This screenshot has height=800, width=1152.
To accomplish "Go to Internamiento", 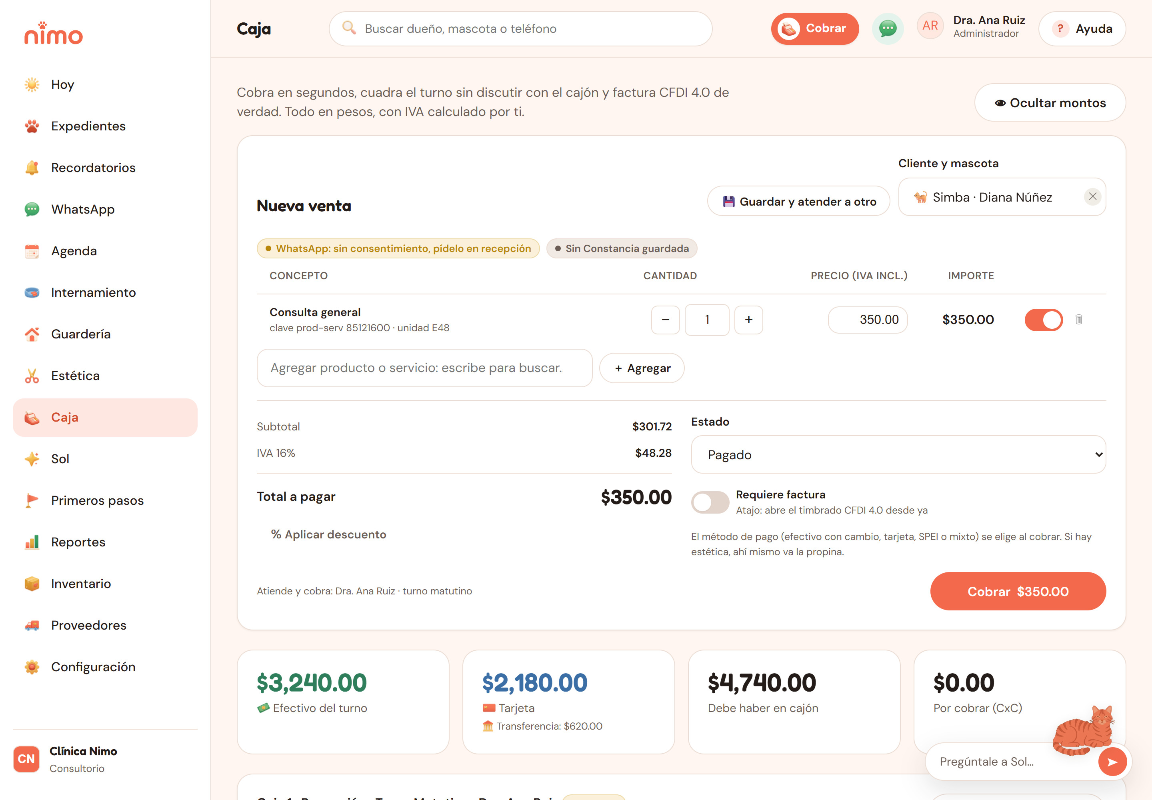I will tap(105, 292).
